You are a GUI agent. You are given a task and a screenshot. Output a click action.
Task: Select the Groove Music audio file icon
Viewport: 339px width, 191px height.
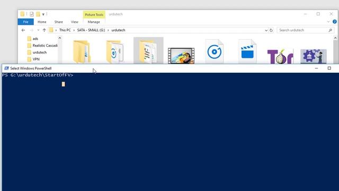coord(214,51)
